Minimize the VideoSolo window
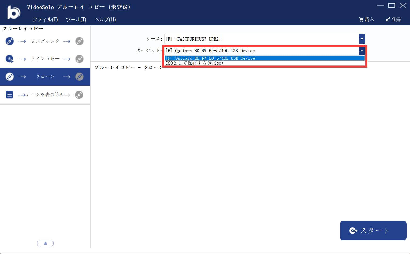 (380, 5)
